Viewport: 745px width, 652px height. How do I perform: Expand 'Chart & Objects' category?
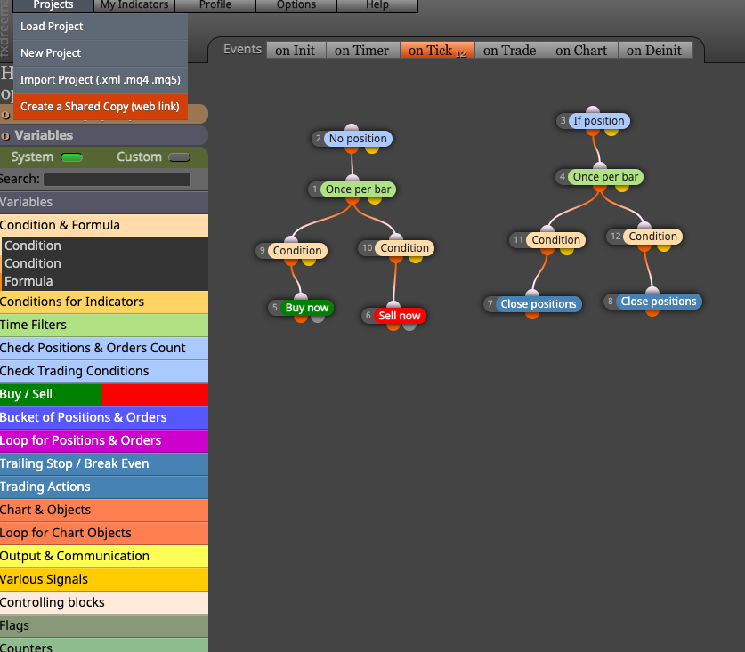(104, 510)
